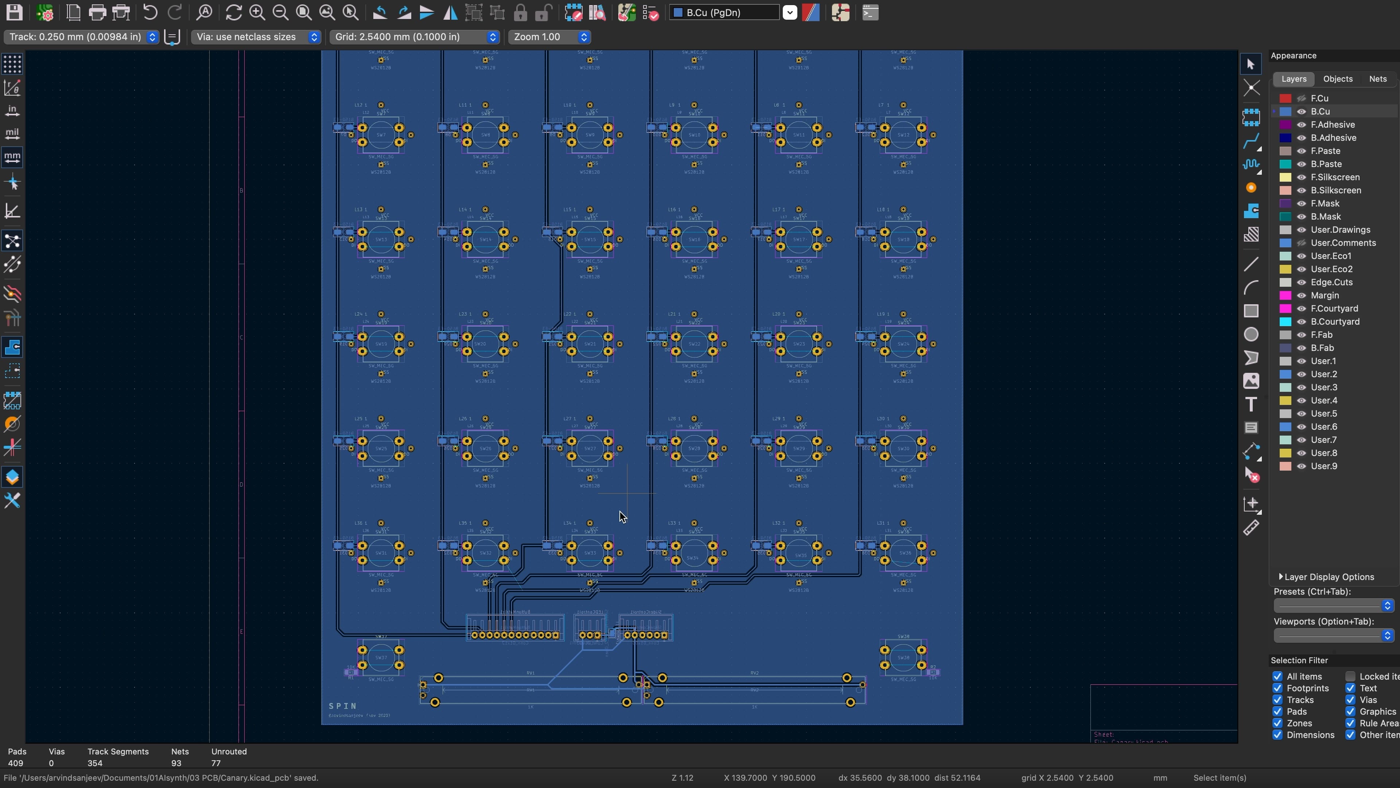Switch units to millimeters
Image resolution: width=1400 pixels, height=788 pixels.
point(12,157)
